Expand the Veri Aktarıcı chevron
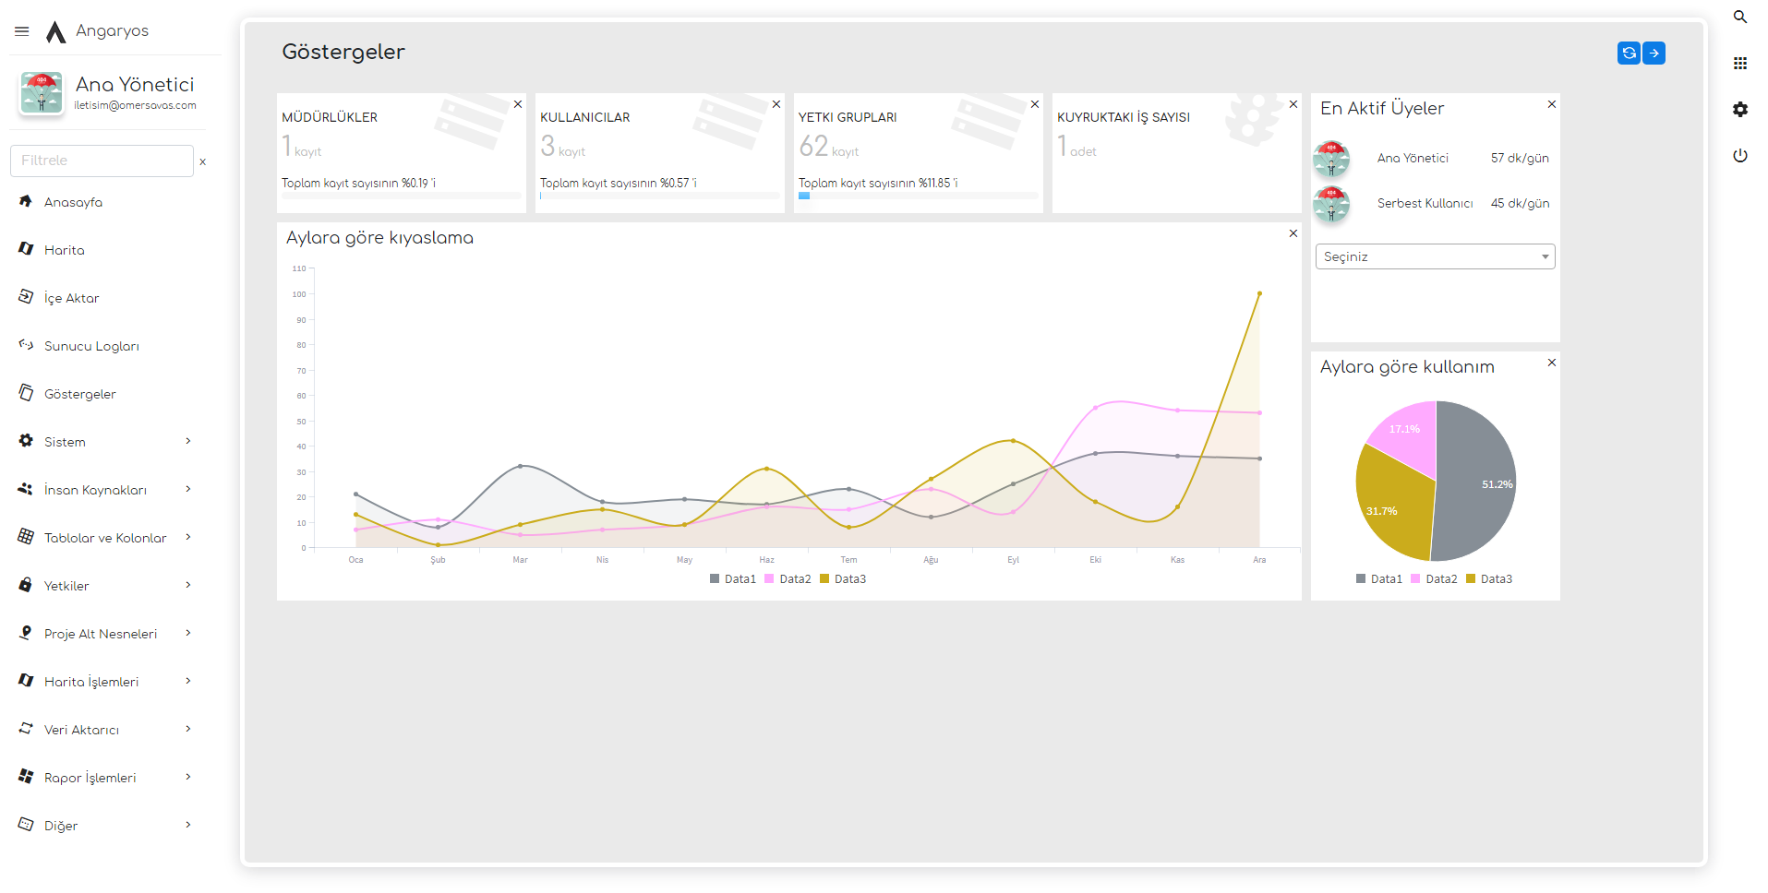Viewport: 1768px width, 893px height. [188, 729]
